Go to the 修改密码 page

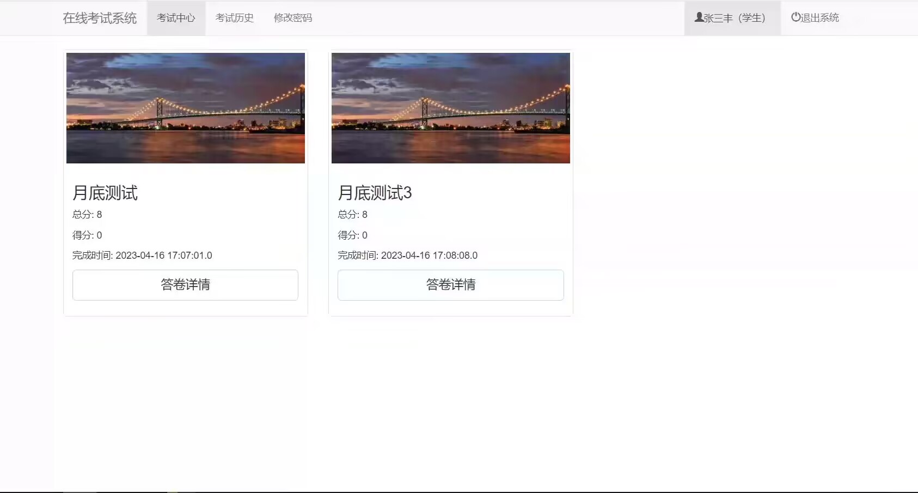(293, 18)
